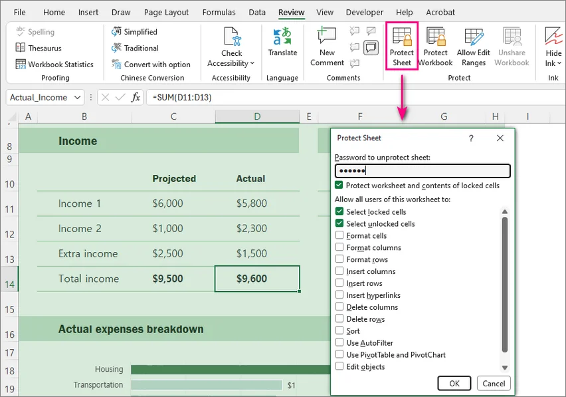Go to the Previous comment icon

pyautogui.click(x=355, y=47)
